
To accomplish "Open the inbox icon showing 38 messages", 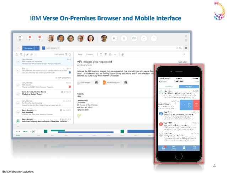I will pos(20,38).
